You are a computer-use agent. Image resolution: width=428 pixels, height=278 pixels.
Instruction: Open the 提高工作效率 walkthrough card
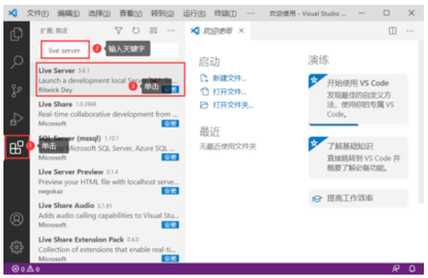point(358,198)
